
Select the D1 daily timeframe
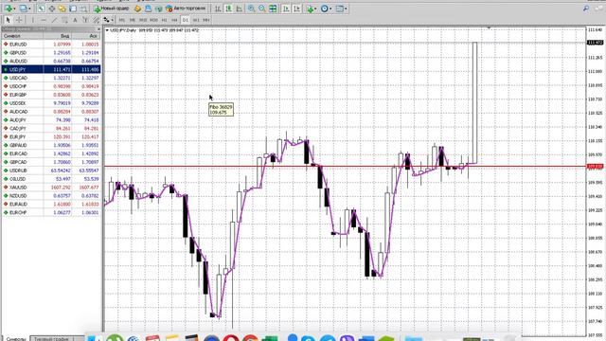(x=186, y=20)
